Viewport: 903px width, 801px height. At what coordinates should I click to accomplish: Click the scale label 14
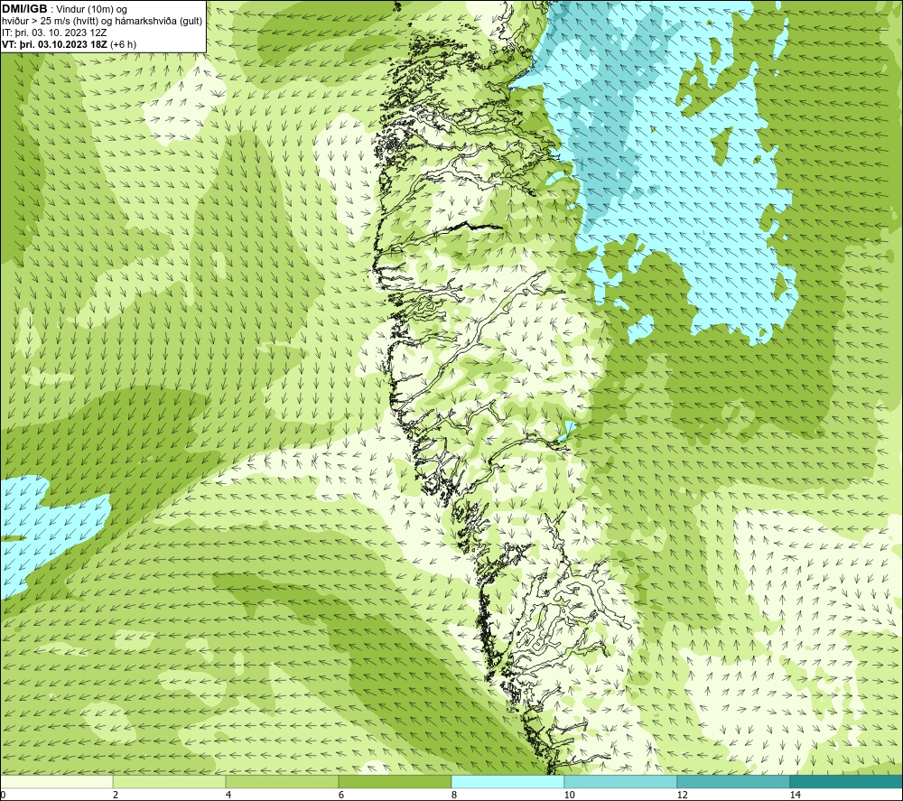796,795
